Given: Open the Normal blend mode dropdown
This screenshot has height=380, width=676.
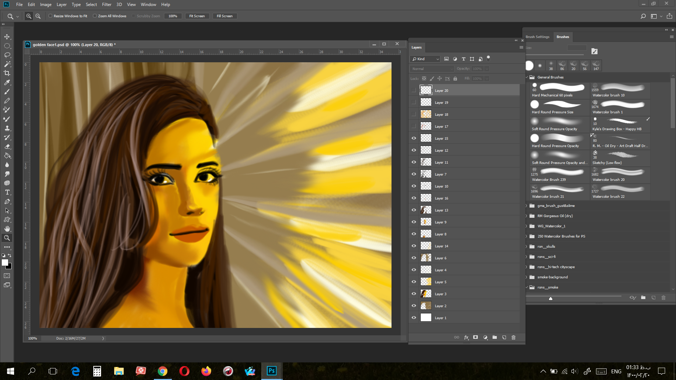Looking at the screenshot, I should pos(432,69).
